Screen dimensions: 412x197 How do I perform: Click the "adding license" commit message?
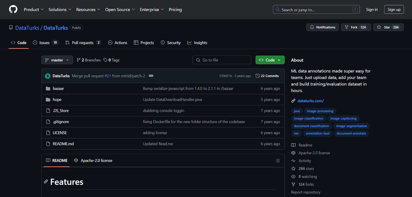[x=155, y=133]
